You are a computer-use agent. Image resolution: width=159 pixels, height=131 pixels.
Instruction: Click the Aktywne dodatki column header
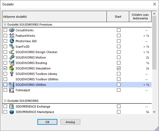click(x=54, y=16)
